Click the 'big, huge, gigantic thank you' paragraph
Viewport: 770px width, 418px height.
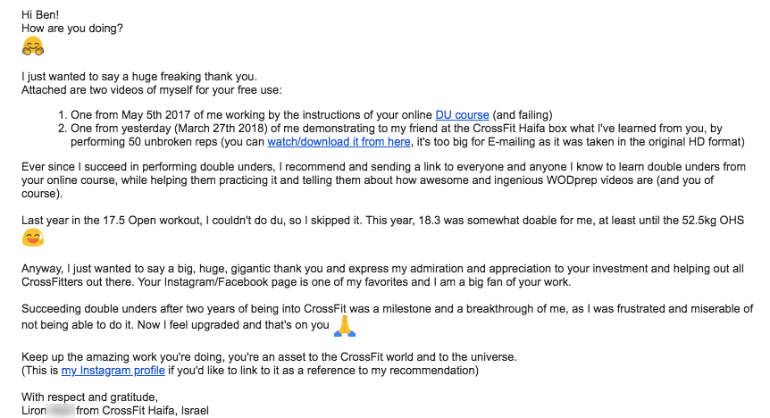[382, 276]
